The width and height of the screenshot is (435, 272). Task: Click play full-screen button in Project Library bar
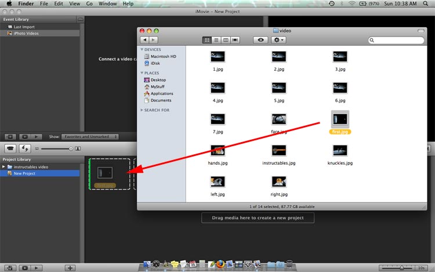click(25, 268)
